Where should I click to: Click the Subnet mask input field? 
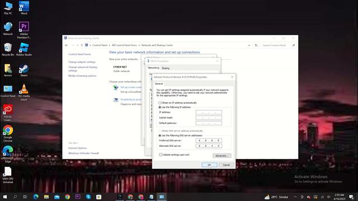click(209, 118)
